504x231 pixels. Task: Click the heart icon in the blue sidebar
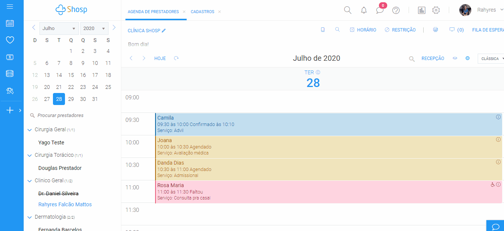(10, 40)
